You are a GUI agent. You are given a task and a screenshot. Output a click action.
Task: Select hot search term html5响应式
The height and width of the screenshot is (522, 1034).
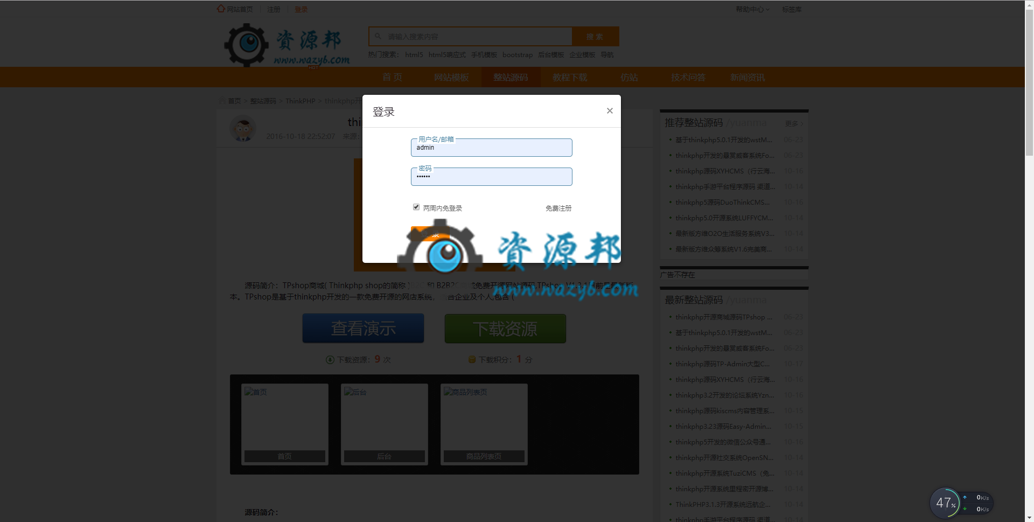pos(447,54)
